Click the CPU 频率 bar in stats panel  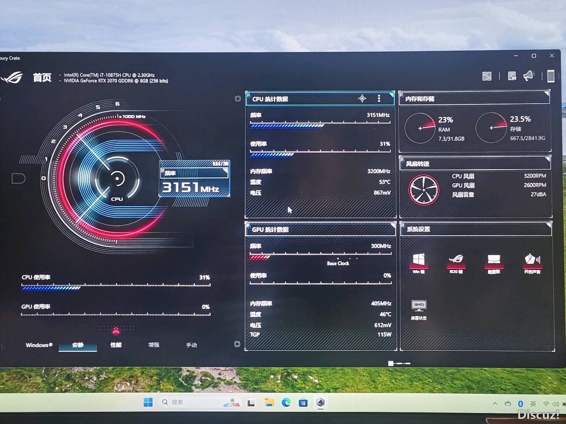click(x=320, y=124)
